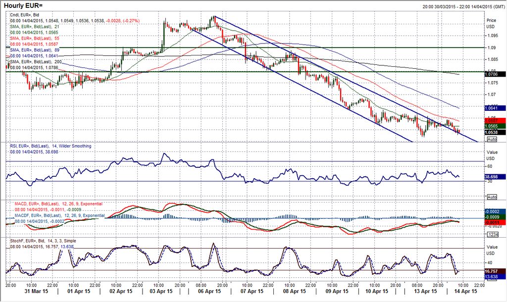Click the blue 1.0641 price tag
This screenshot has height=302, width=507.
pyautogui.click(x=496, y=108)
